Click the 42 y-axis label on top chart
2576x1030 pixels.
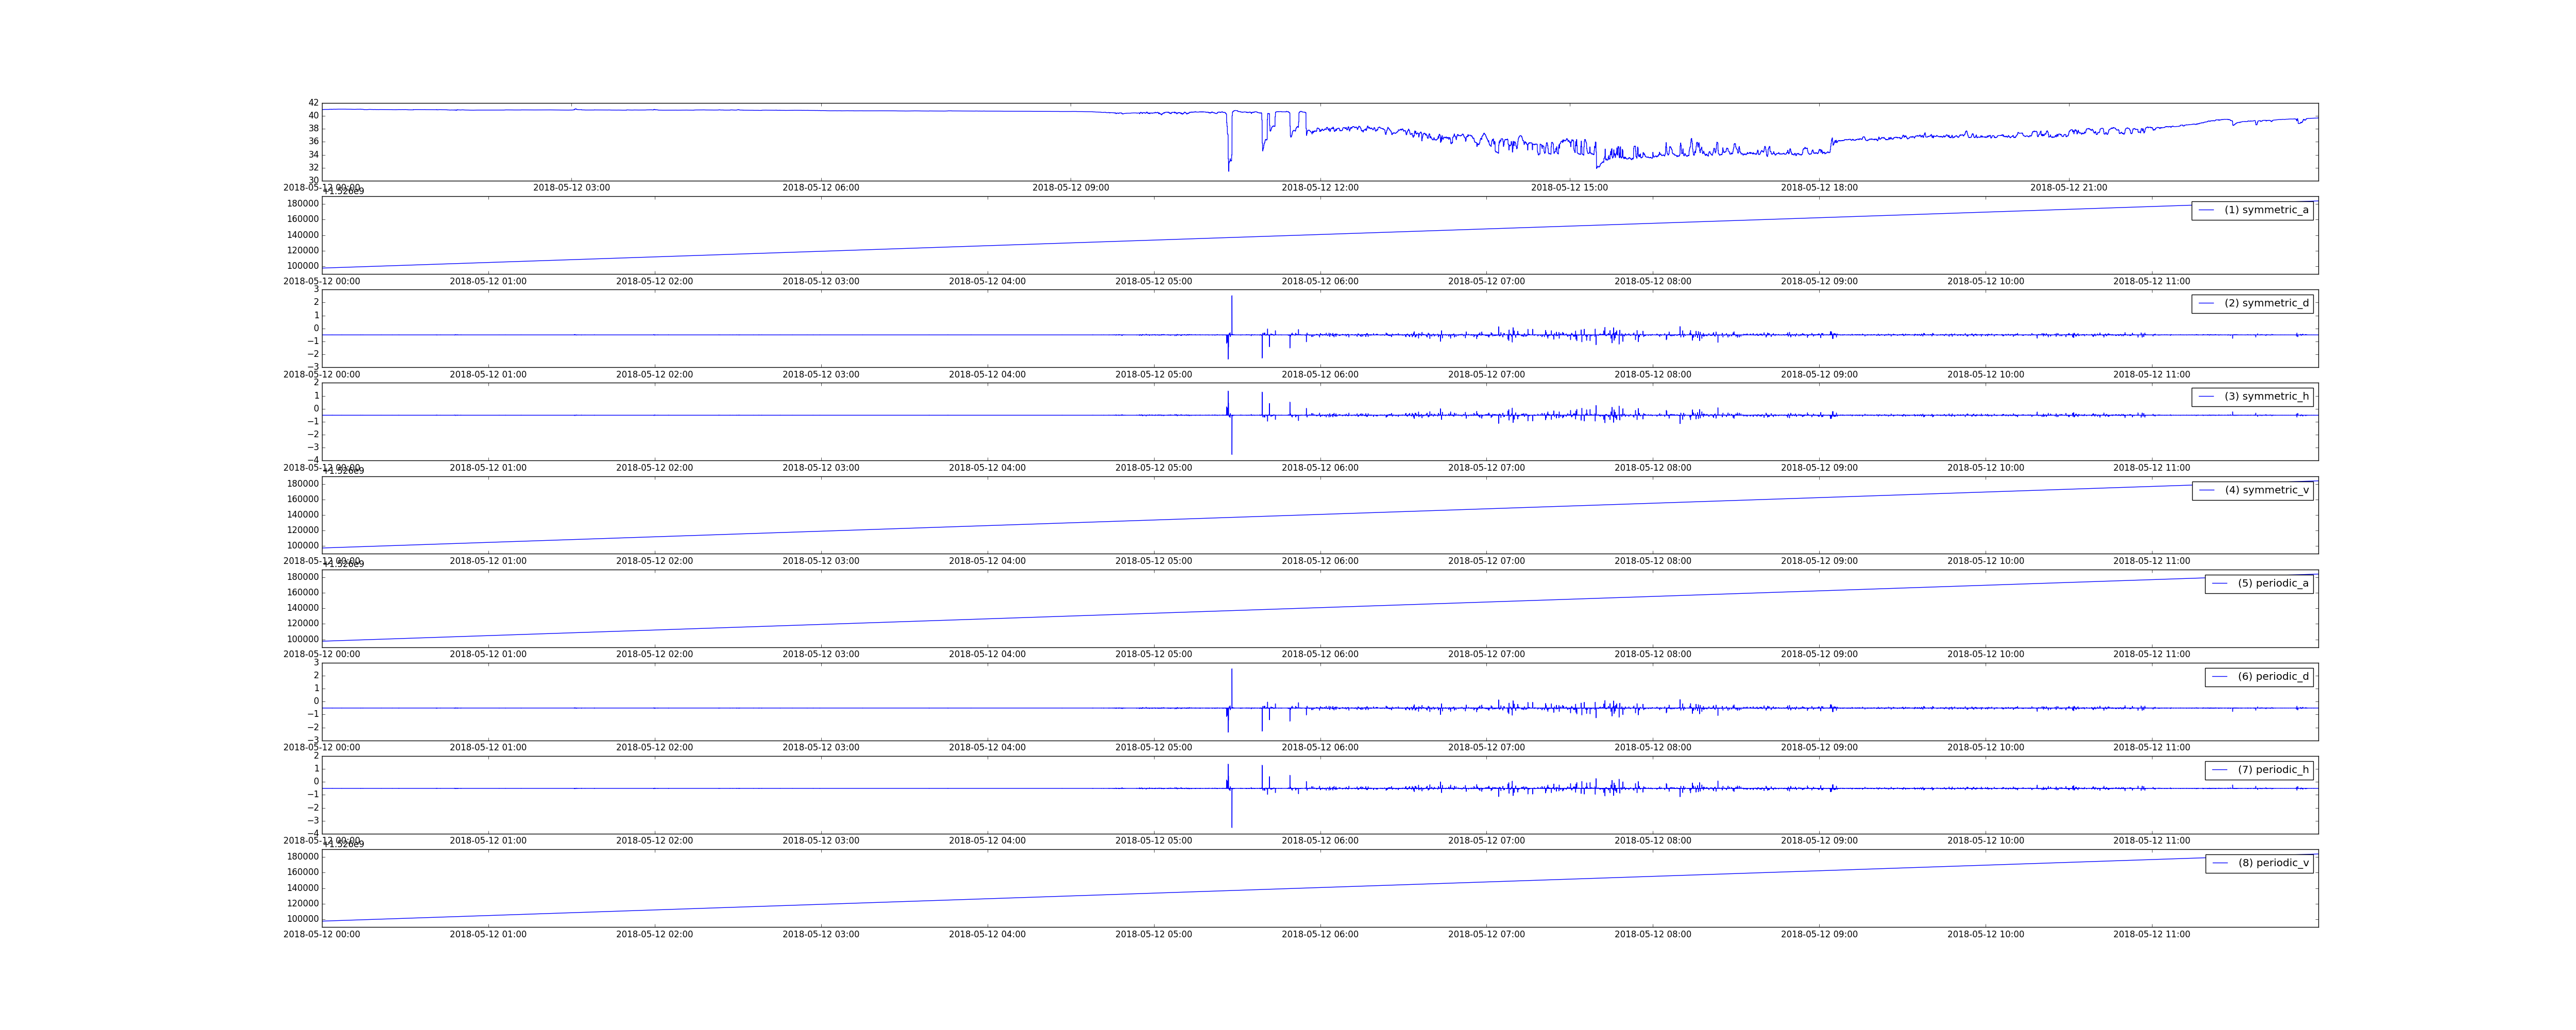pos(313,103)
